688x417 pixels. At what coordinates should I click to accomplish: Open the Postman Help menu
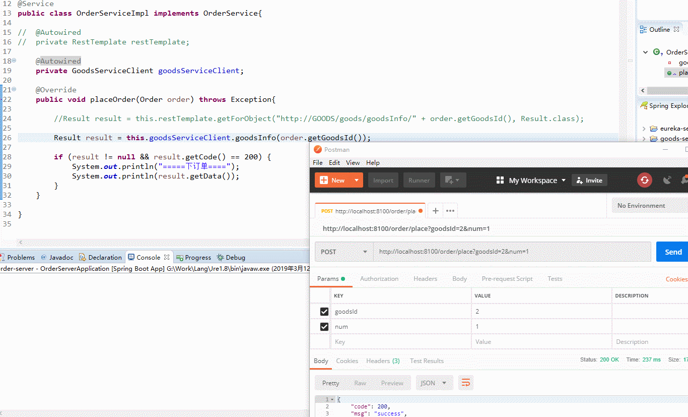point(373,162)
